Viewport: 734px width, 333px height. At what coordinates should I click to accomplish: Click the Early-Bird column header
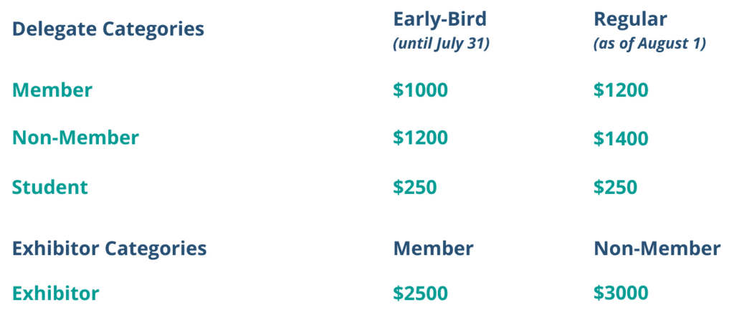click(439, 18)
